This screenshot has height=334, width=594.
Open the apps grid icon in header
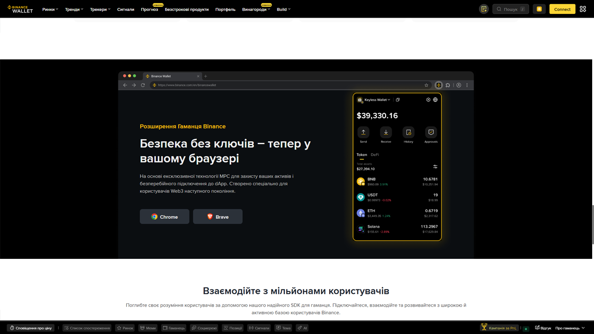pos(583,9)
